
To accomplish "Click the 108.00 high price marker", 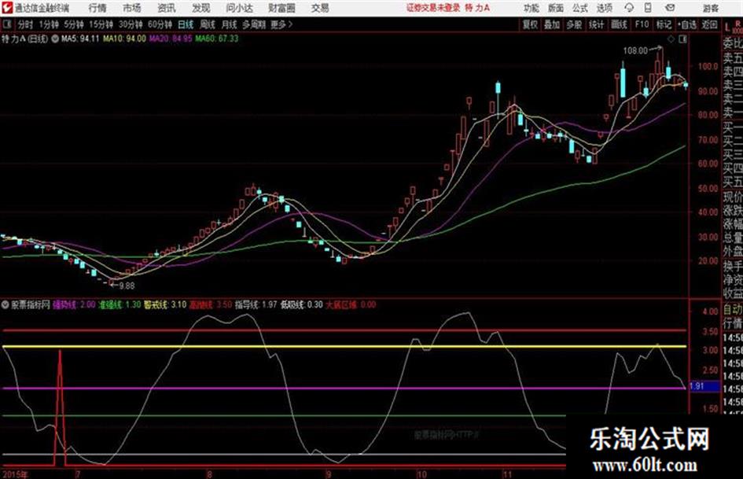I will [x=635, y=51].
